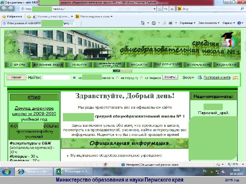Click the RSS feeds toolbar icon

click(154, 23)
